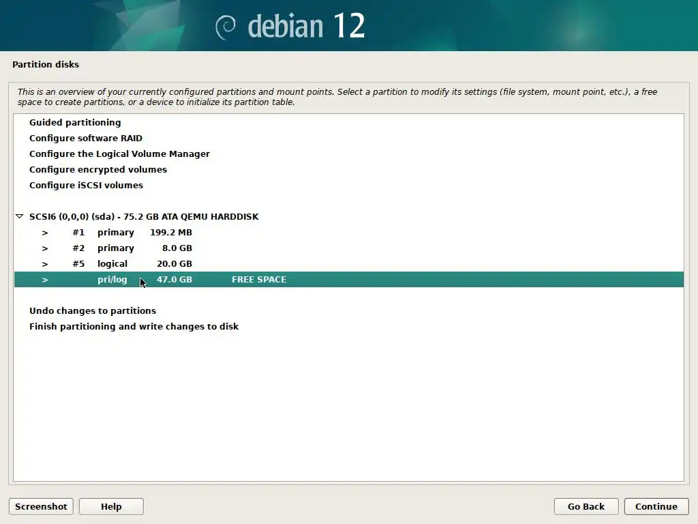Collapse the SCSI6 sda disk tree triangle

pos(19,216)
